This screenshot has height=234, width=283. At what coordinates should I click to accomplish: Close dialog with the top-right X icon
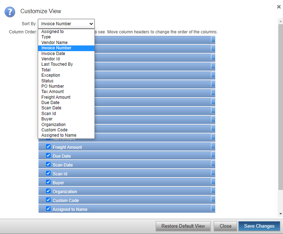(279, 7)
